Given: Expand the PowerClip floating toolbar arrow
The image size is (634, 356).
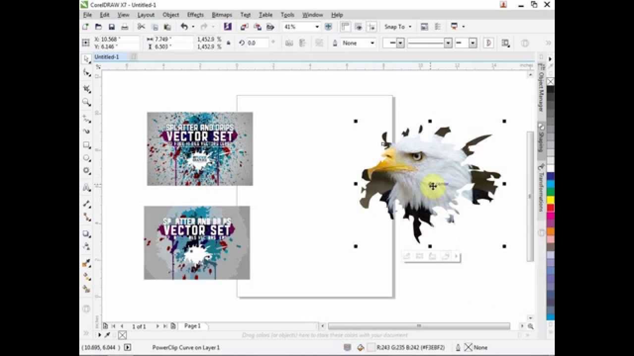Looking at the screenshot, I should click(456, 256).
